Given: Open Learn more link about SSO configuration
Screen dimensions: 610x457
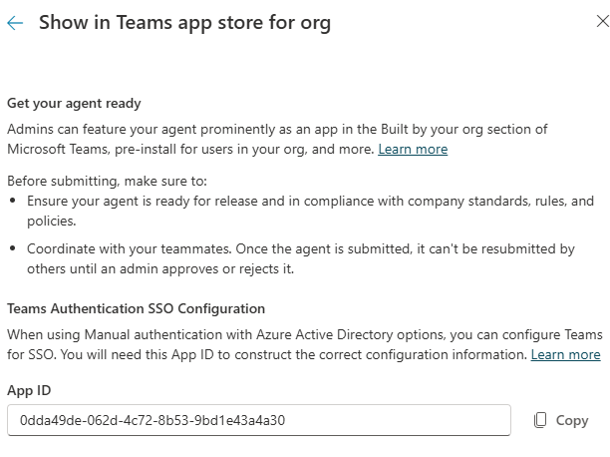Looking at the screenshot, I should [x=566, y=355].
